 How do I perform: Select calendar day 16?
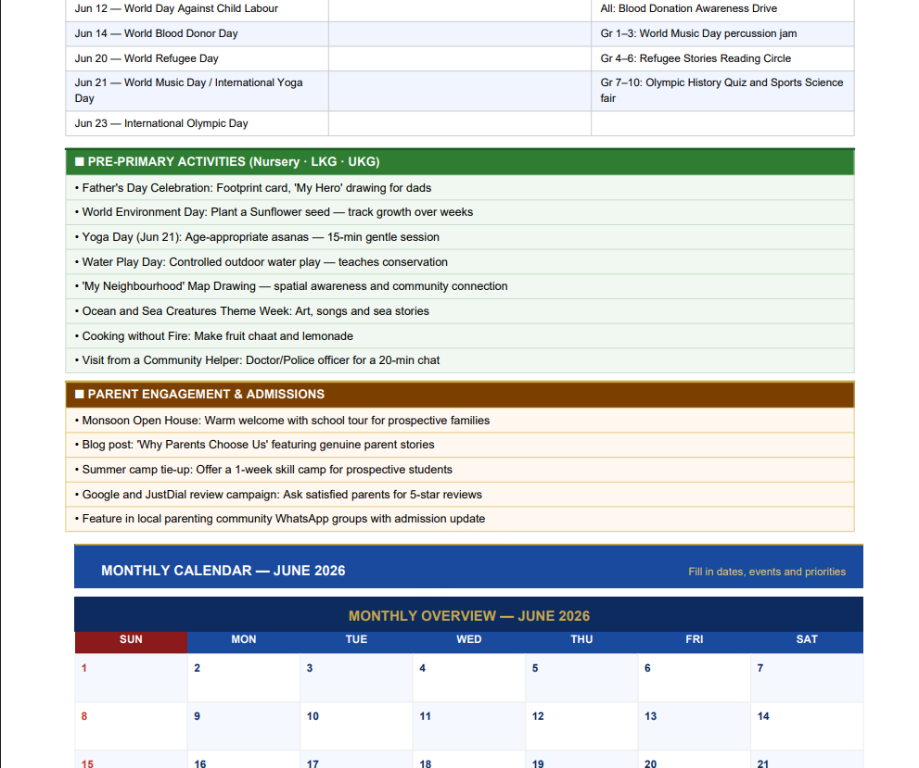pyautogui.click(x=244, y=760)
